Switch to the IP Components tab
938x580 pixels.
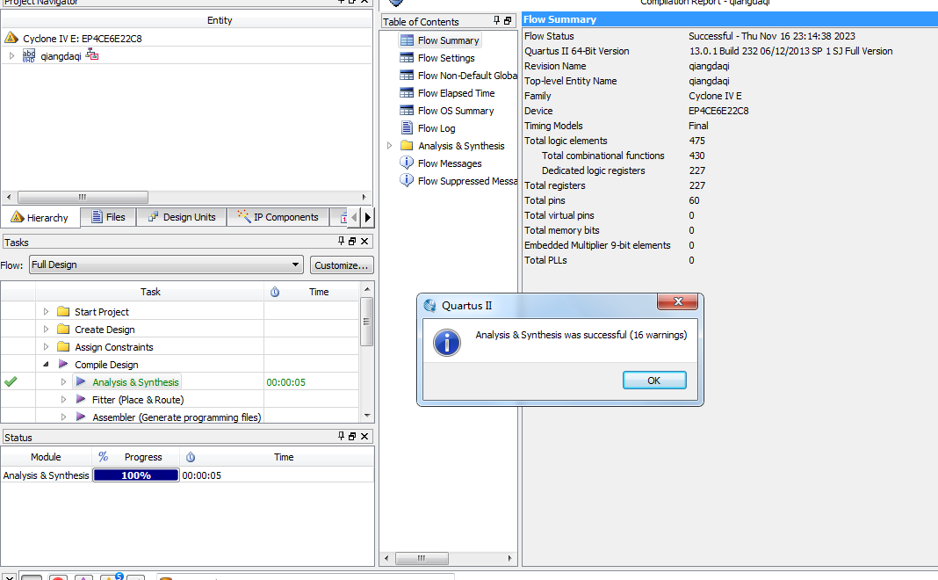278,217
